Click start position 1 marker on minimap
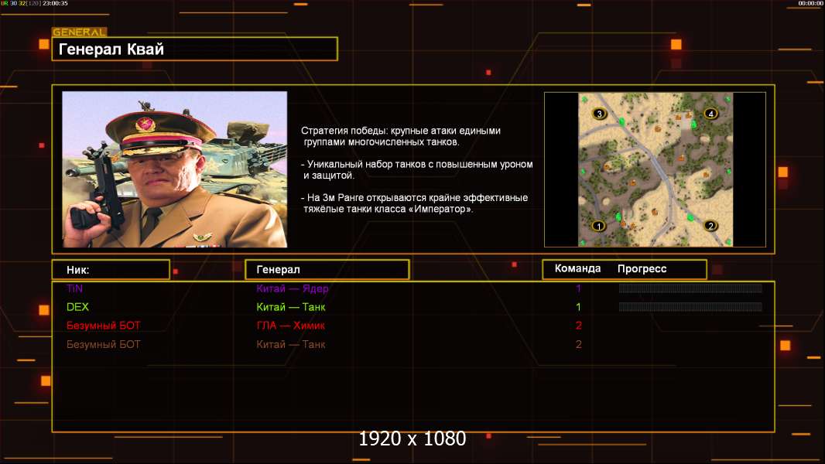The height and width of the screenshot is (464, 825). pyautogui.click(x=597, y=226)
